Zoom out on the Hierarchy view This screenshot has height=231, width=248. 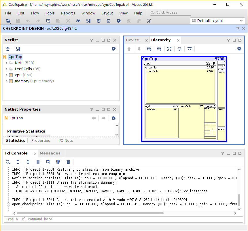click(159, 49)
